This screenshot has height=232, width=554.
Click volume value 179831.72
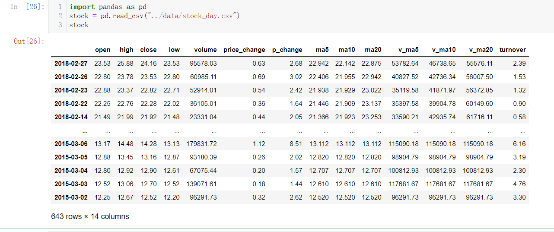[x=201, y=144]
